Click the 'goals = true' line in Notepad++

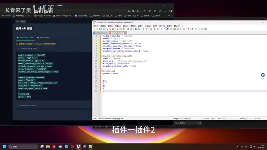pos(110,73)
